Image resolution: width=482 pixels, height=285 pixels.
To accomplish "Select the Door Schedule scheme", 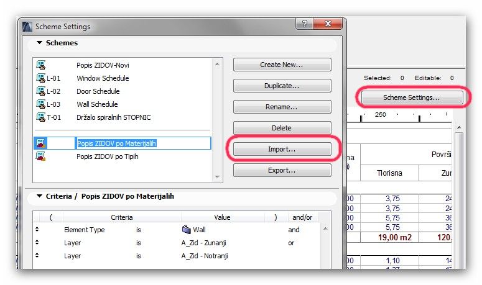I will (98, 91).
